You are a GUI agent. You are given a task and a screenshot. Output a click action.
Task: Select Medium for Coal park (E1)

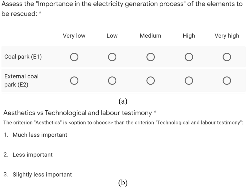click(150, 57)
